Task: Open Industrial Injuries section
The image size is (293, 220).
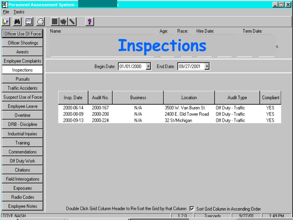Action: pyautogui.click(x=22, y=133)
